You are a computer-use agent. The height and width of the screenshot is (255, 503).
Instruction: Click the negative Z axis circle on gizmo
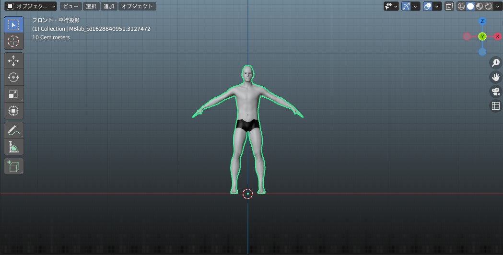[x=482, y=52]
